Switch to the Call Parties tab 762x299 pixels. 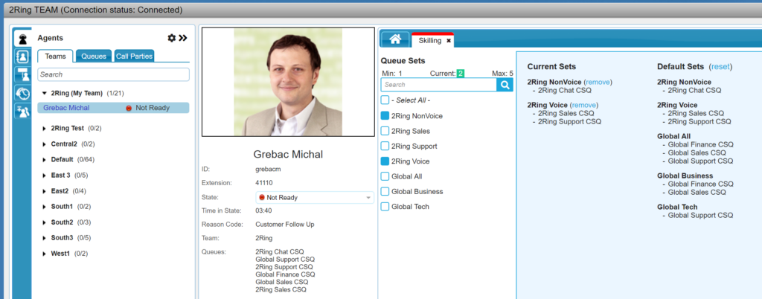coord(134,56)
